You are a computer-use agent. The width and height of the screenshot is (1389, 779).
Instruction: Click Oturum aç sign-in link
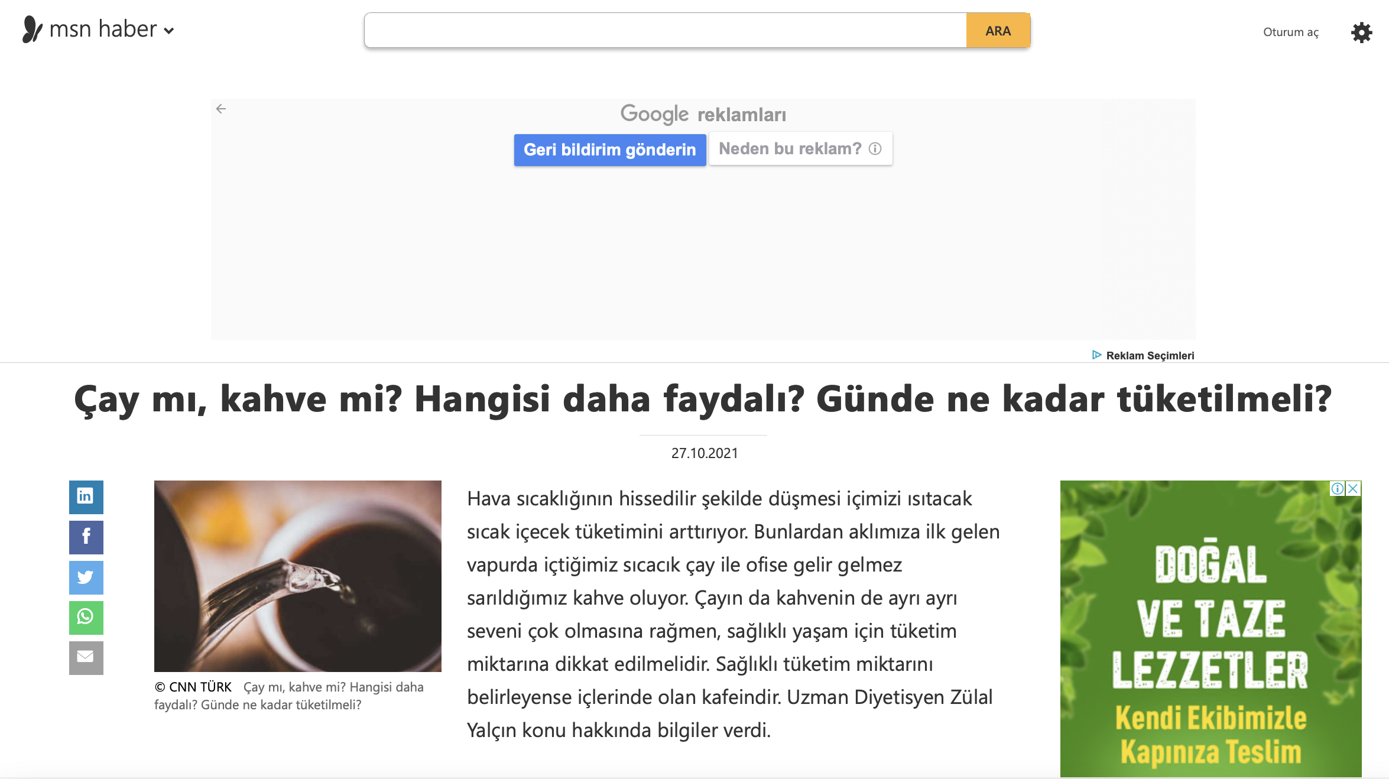click(x=1291, y=32)
